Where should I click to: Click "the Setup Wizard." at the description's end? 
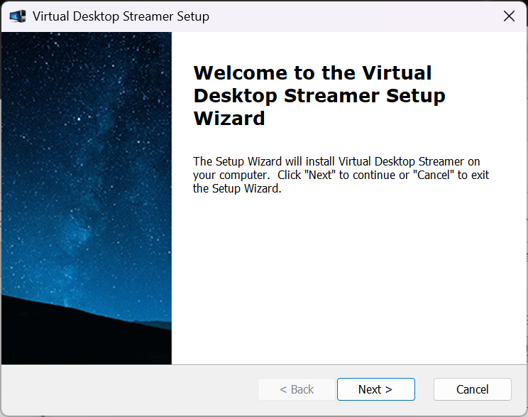pos(238,188)
